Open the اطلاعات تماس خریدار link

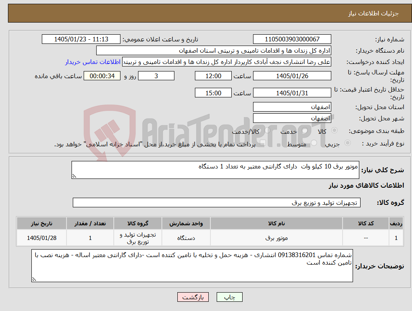93,62
